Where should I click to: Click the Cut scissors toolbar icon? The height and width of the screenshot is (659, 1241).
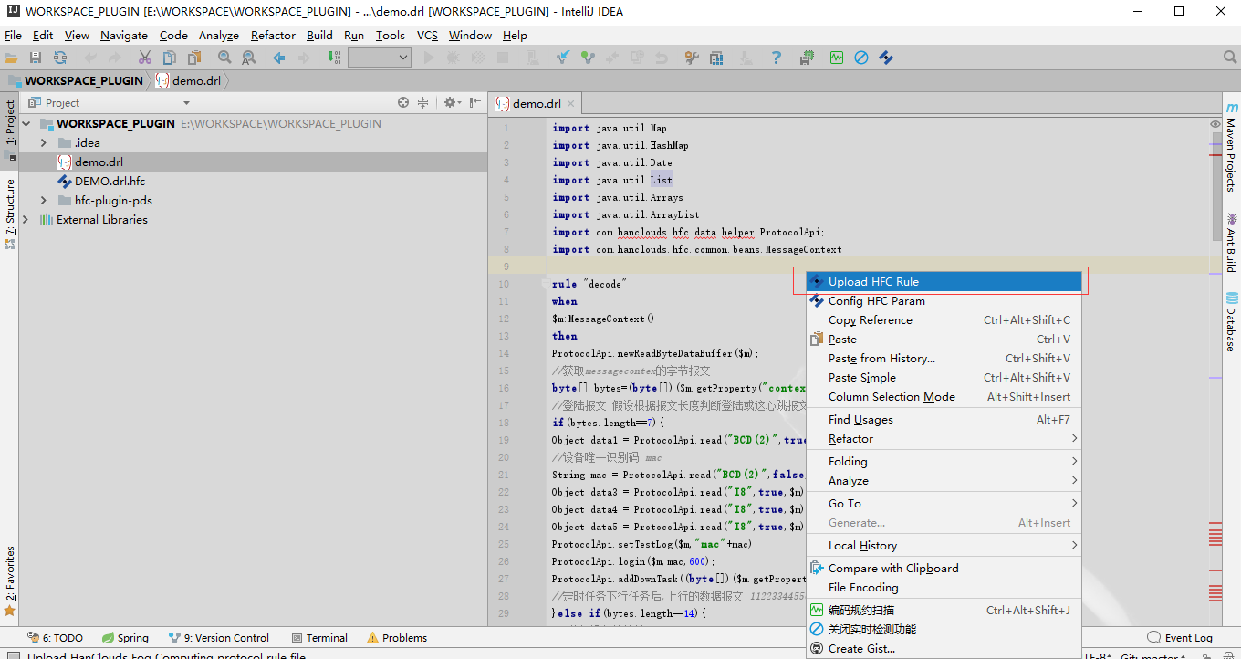[145, 58]
